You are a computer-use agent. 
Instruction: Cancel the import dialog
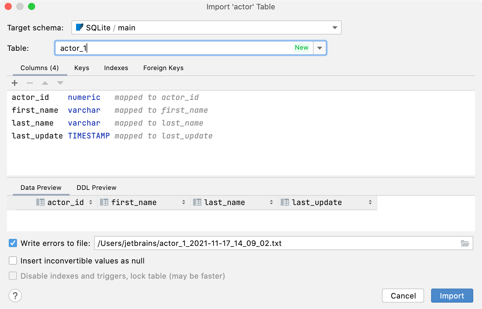[x=403, y=296]
